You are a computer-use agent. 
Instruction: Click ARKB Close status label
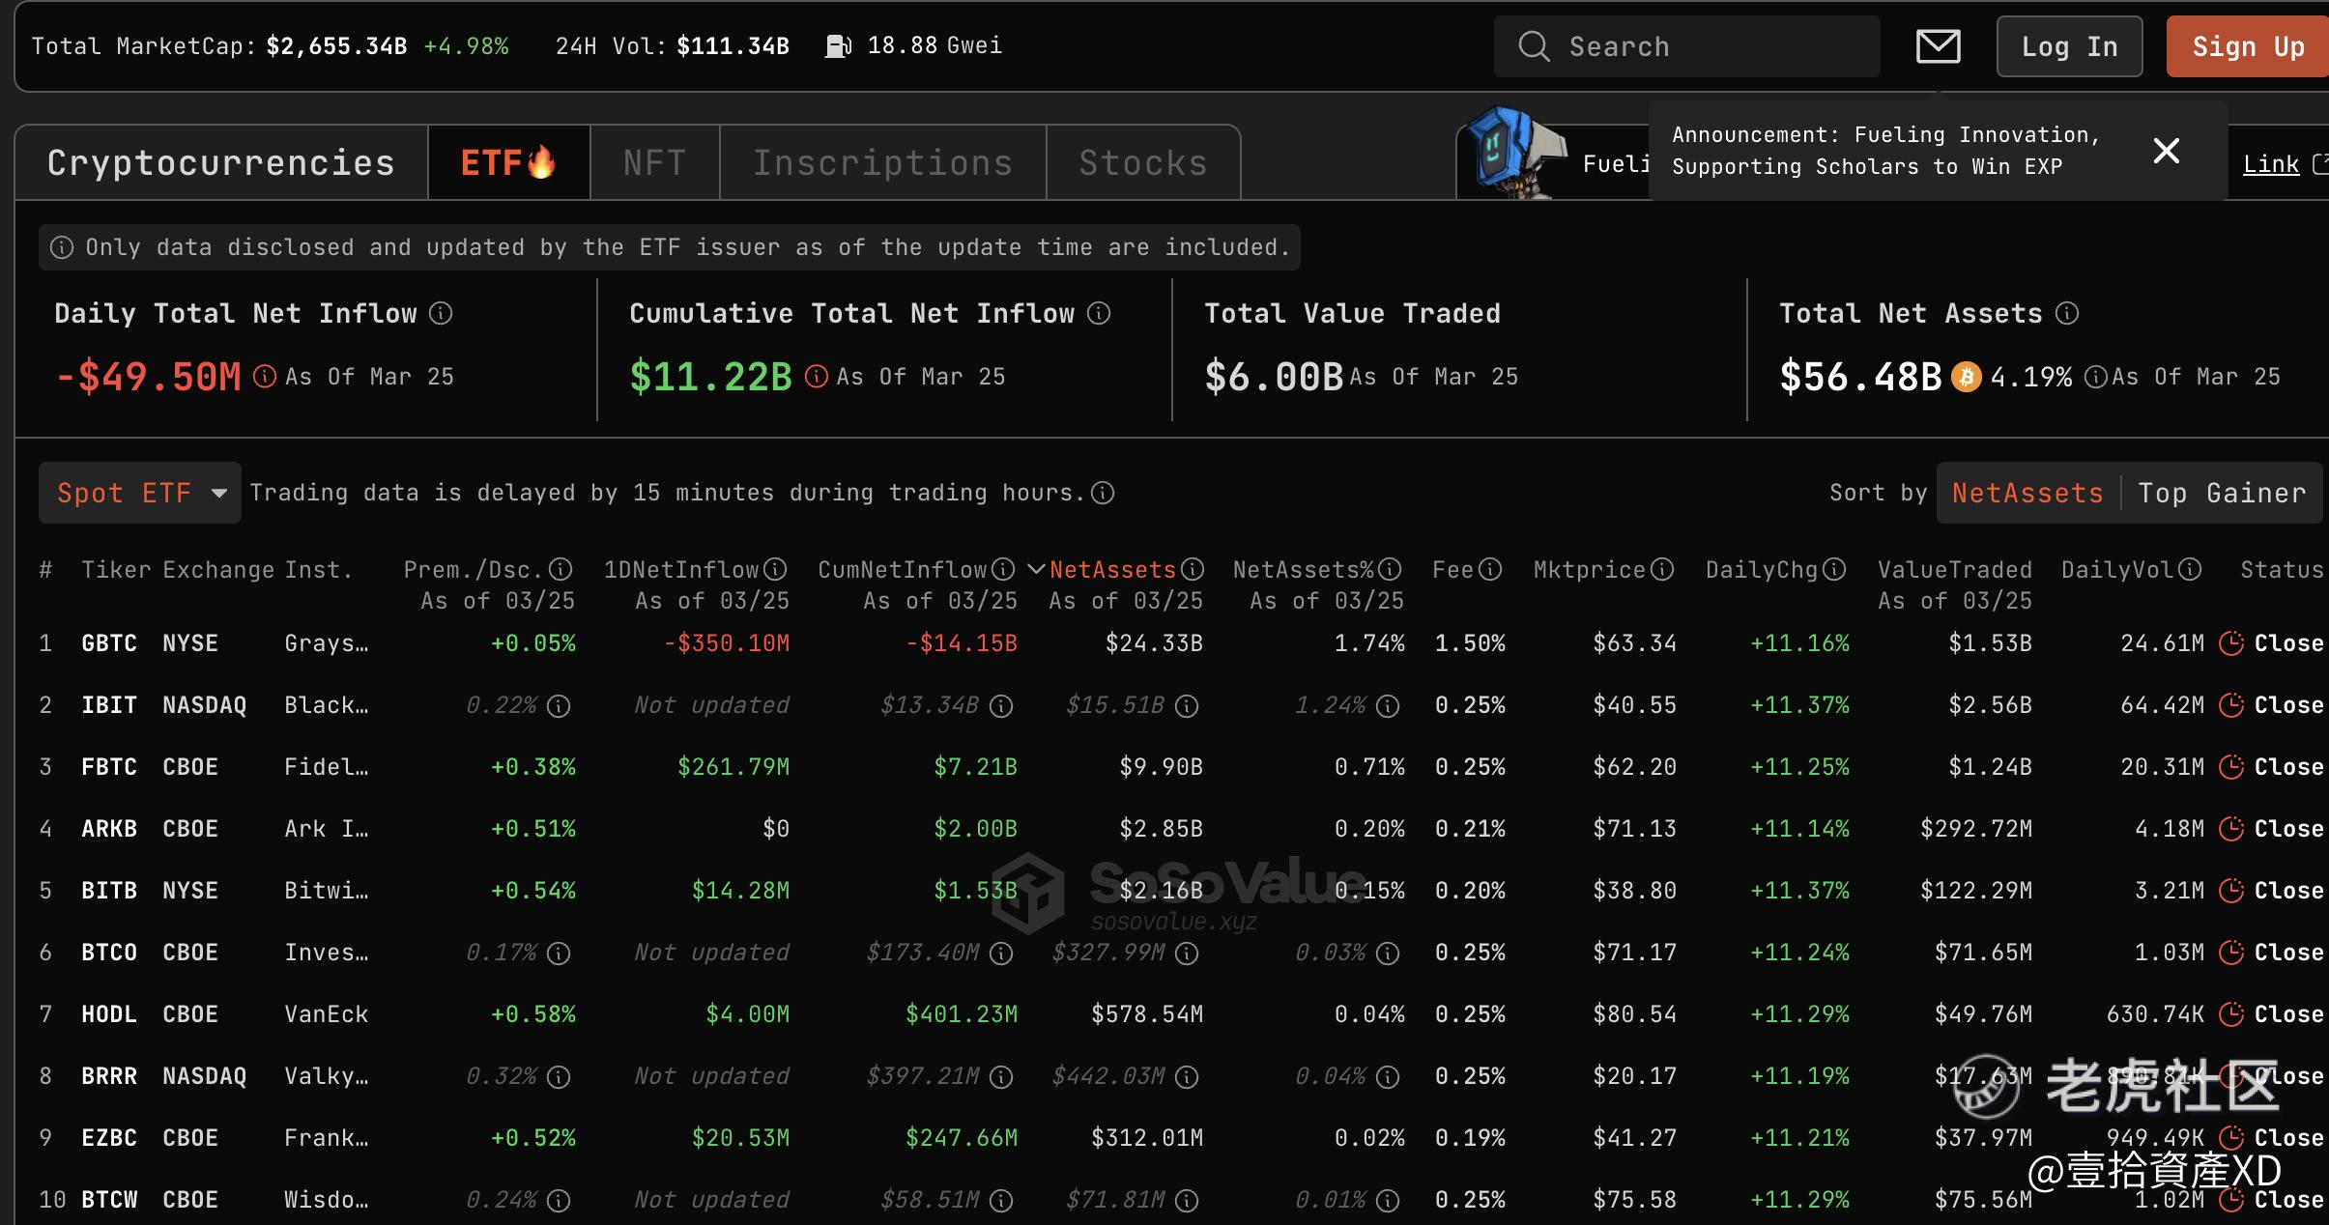pos(2288,829)
